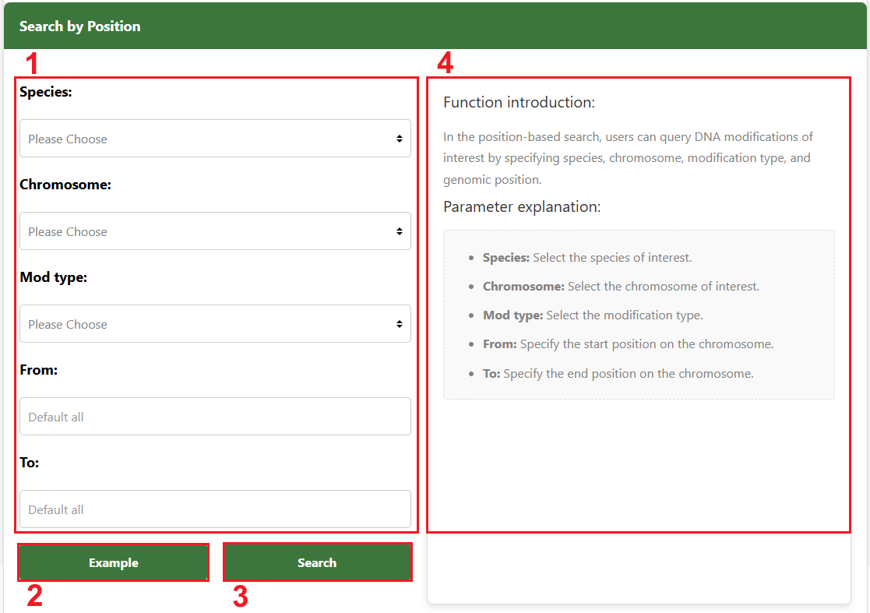Screen dimensions: 870x613
Task: Open the Species dropdown
Action: click(215, 138)
